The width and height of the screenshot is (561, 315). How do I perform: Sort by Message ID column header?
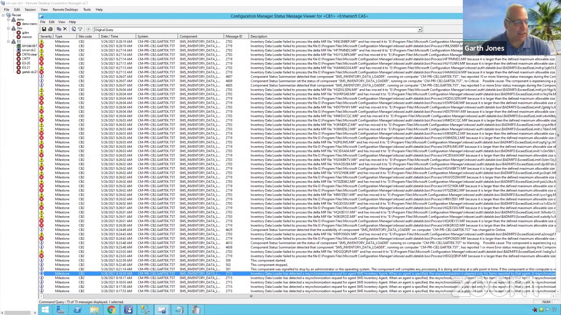237,36
